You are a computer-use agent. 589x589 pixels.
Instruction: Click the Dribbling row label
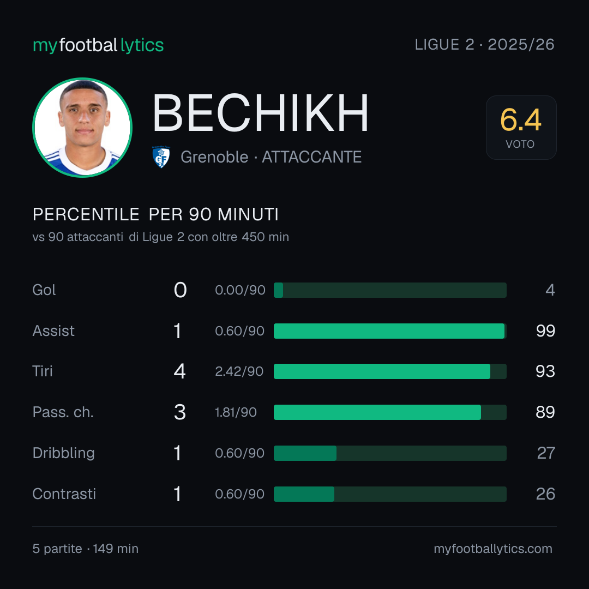(63, 453)
